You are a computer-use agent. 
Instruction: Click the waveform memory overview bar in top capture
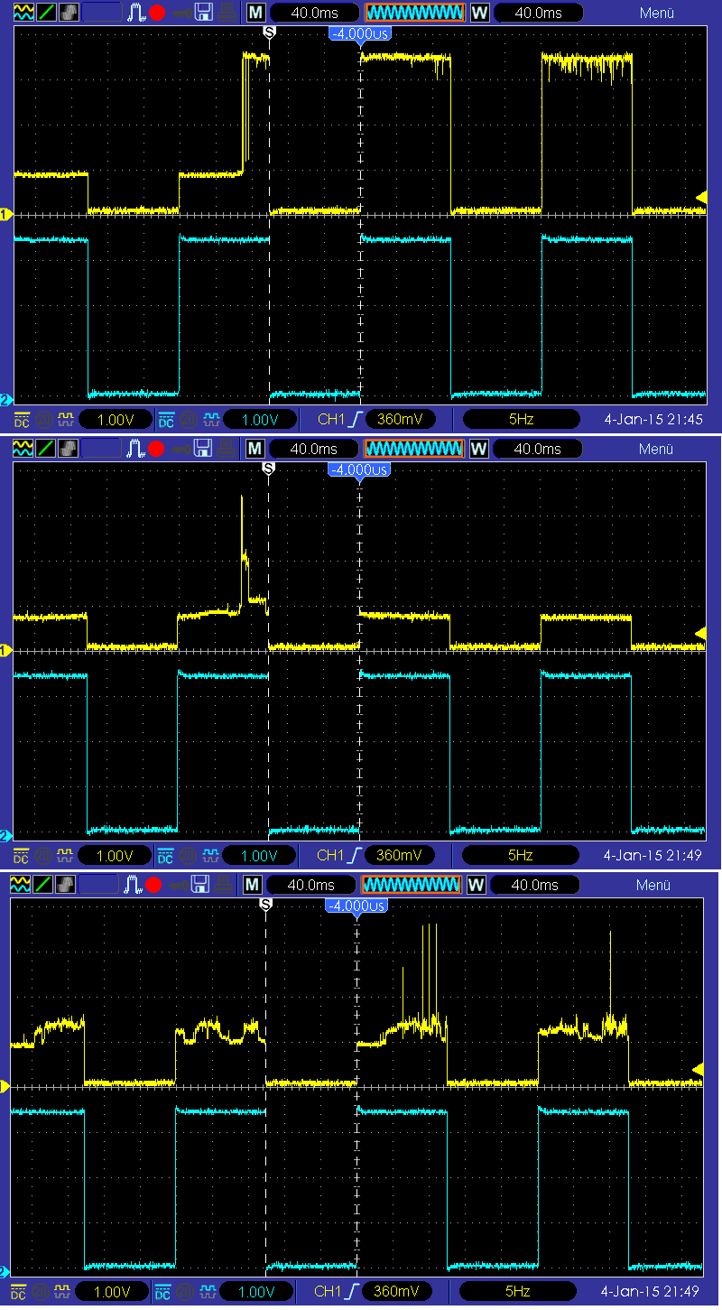(414, 13)
